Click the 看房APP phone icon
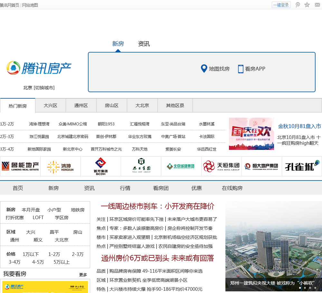The image size is (322, 293). (241, 69)
